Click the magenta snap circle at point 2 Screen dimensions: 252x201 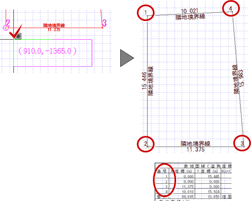tap(6, 28)
